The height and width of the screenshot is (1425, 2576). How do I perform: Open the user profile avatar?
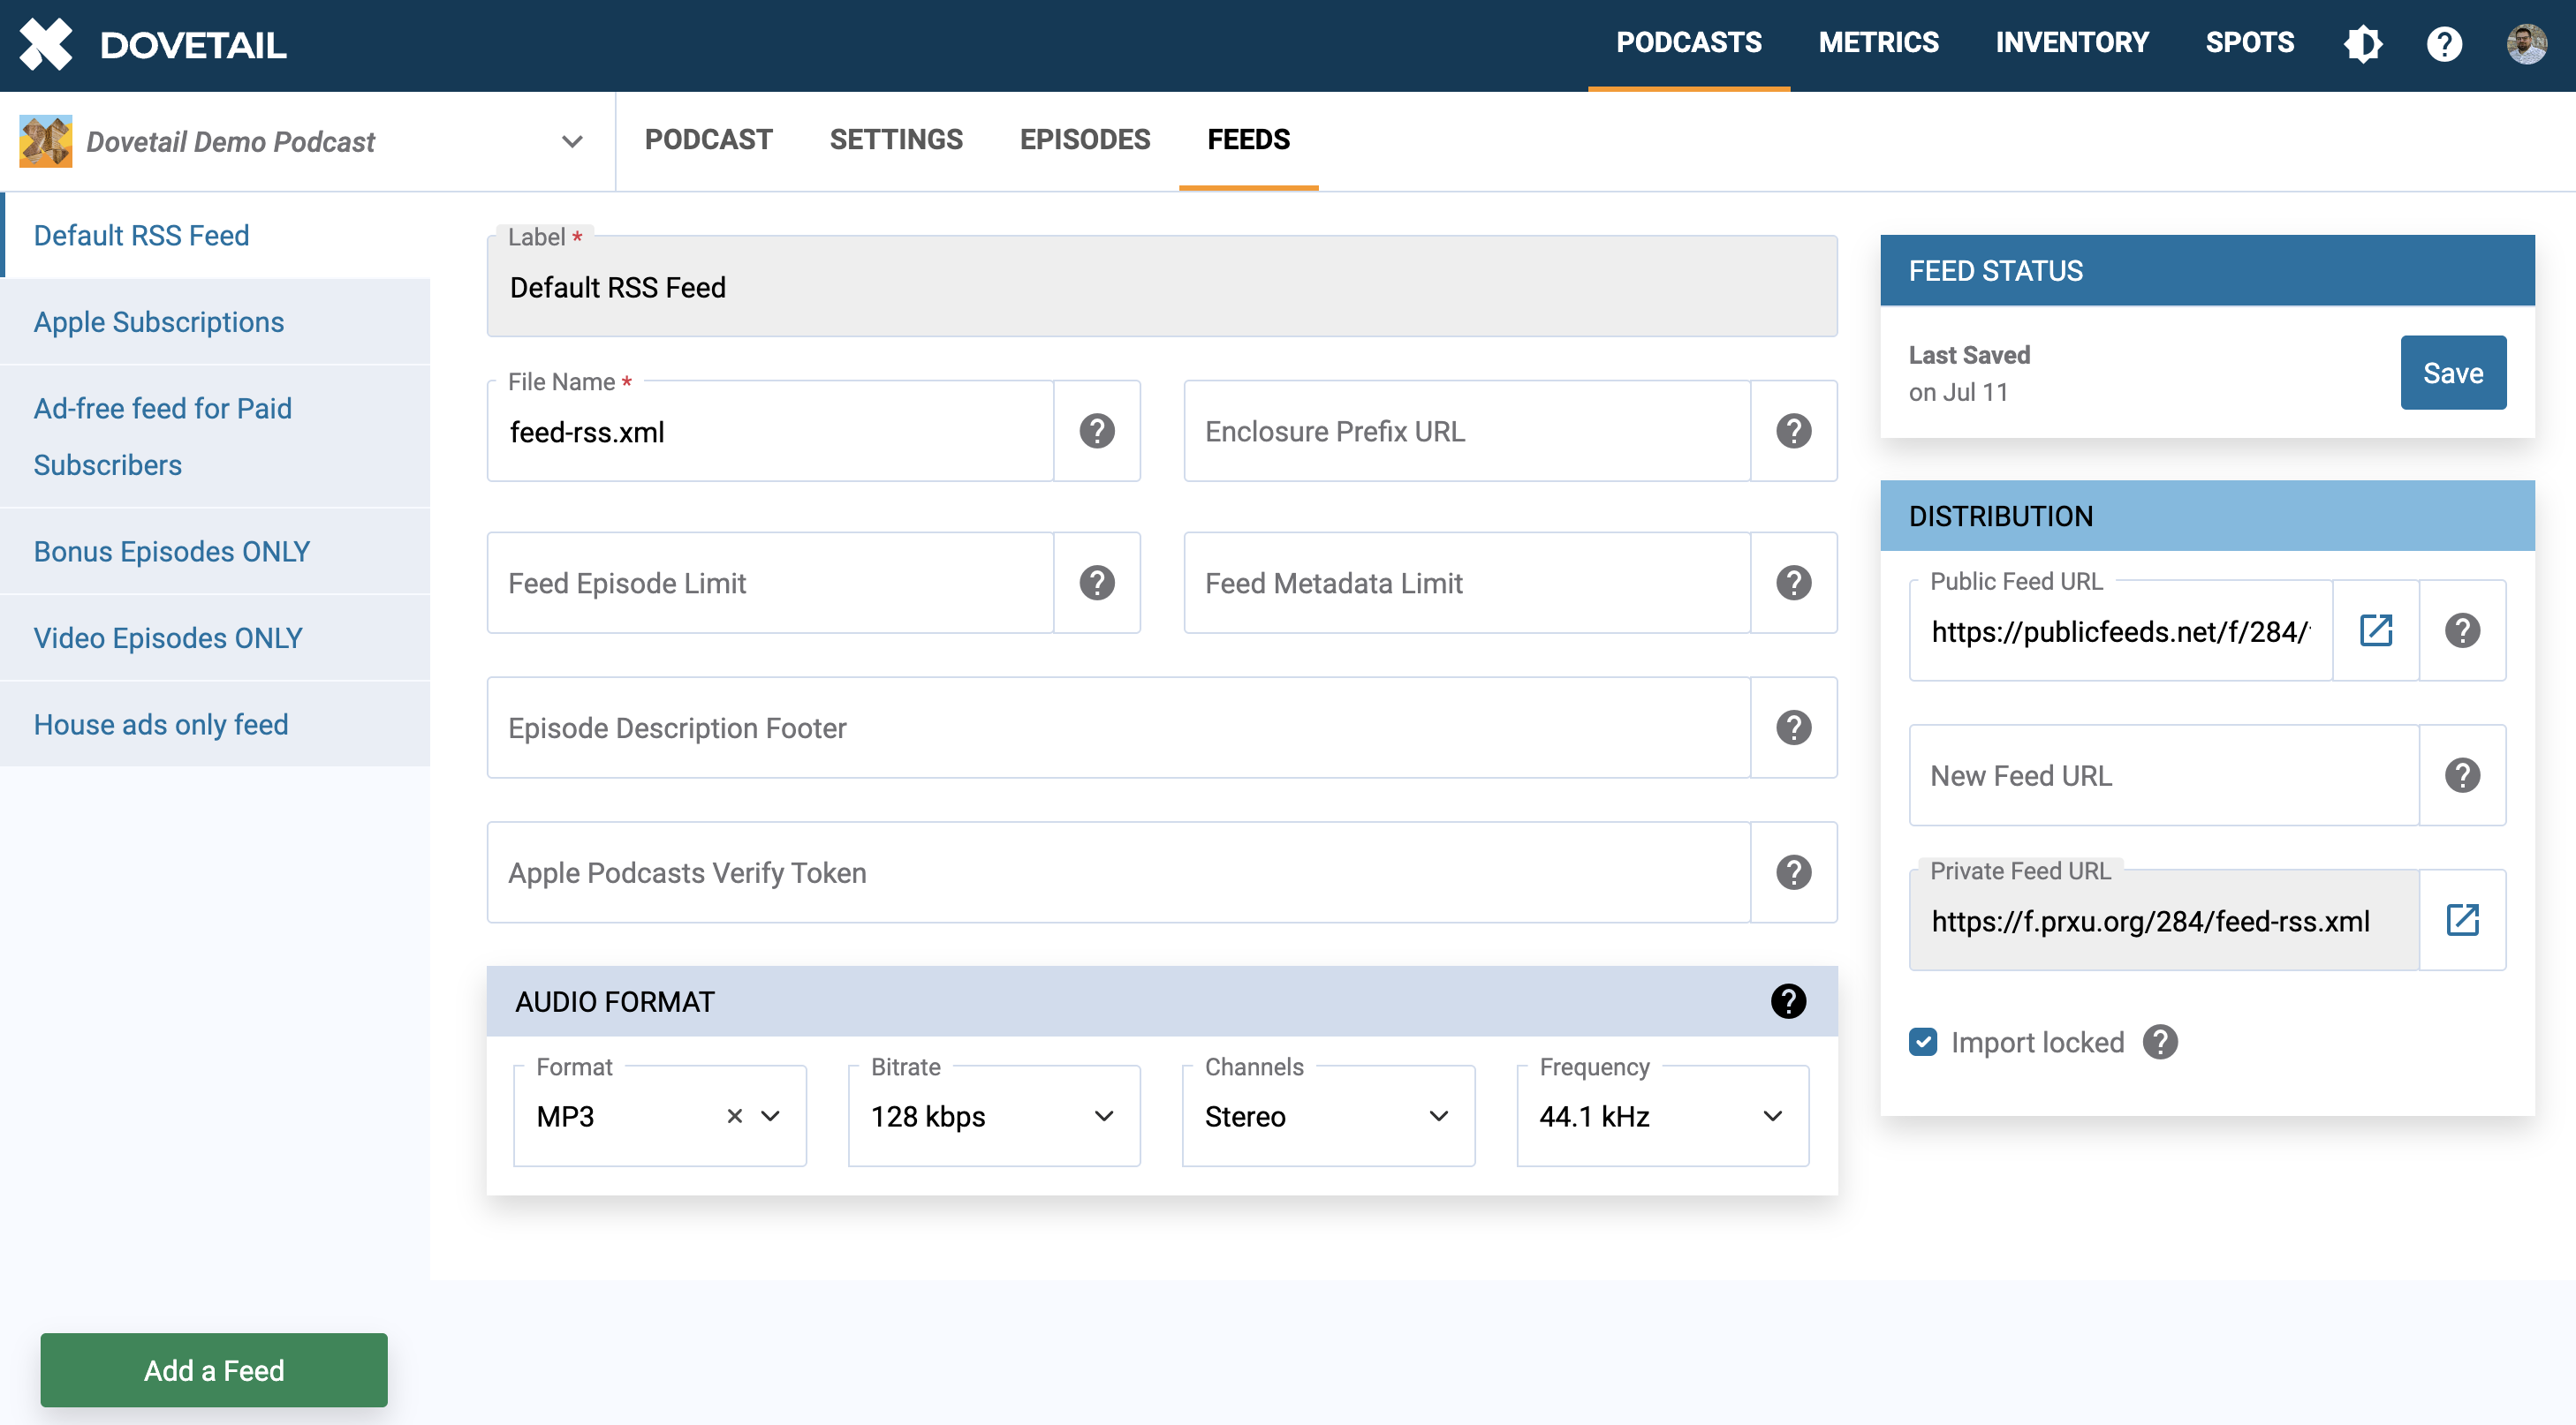pyautogui.click(x=2526, y=44)
